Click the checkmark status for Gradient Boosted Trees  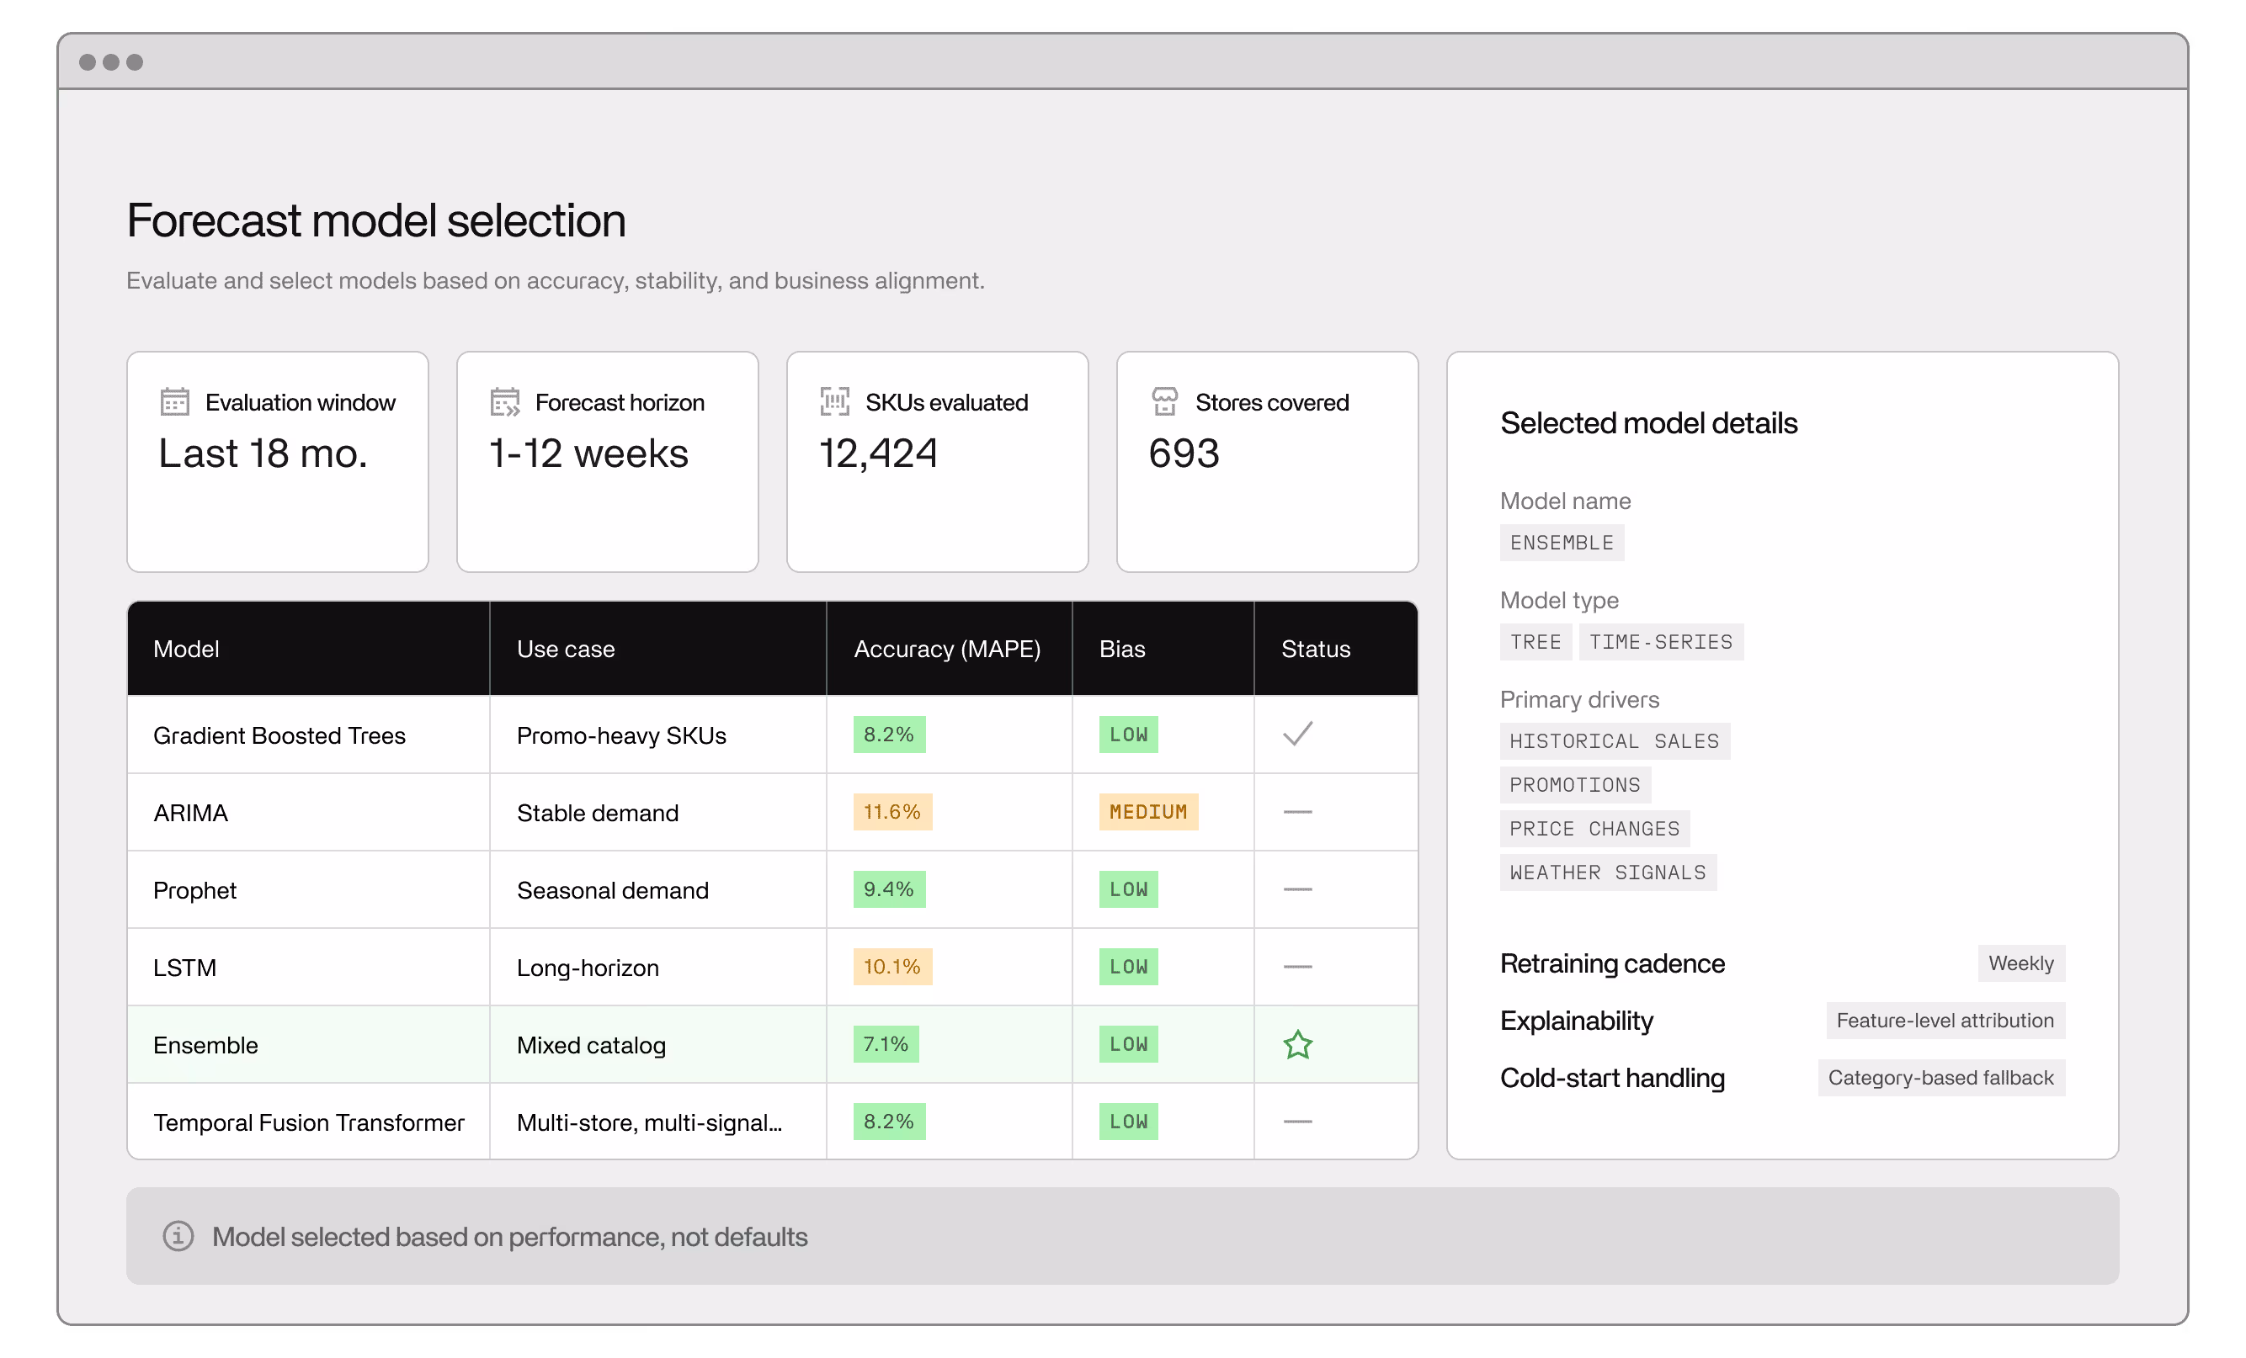(1298, 734)
